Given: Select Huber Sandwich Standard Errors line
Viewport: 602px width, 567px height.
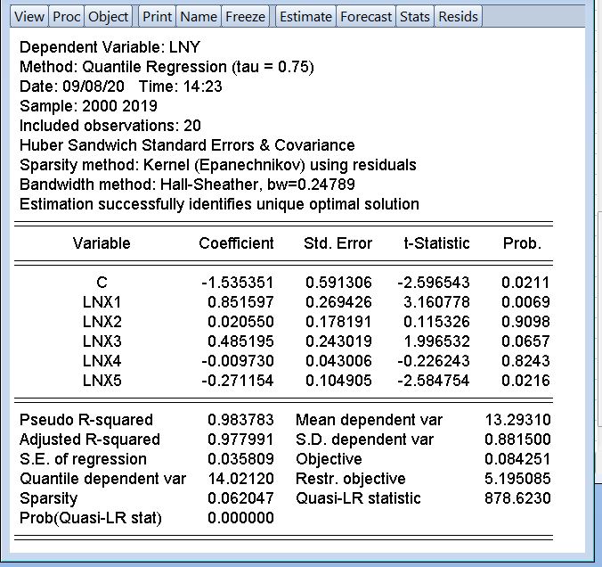Looking at the screenshot, I should click(187, 145).
